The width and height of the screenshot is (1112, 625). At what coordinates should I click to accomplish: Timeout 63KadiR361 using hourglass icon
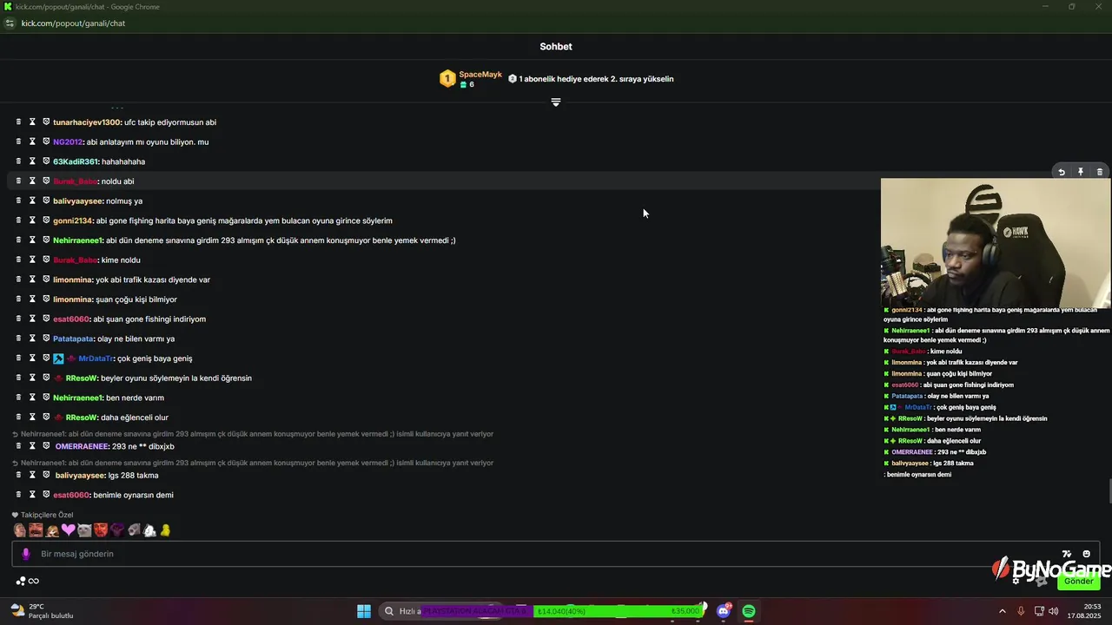pos(32,161)
